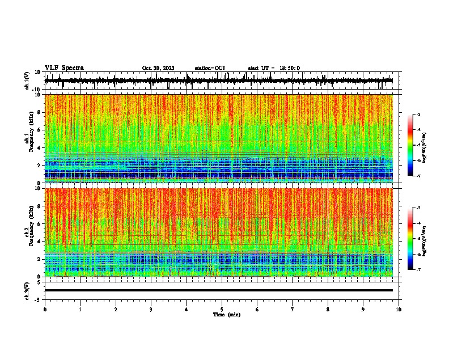Click the ch.2 frequency spectrogram plot

coord(218,232)
